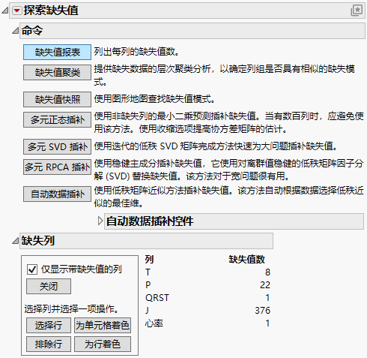Click the 自动数据插补 button
Image resolution: width=367 pixels, height=358 pixels.
tap(57, 194)
